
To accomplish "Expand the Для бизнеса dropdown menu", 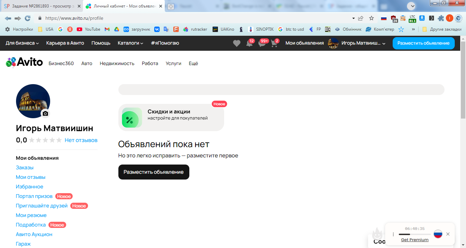I will [22, 43].
